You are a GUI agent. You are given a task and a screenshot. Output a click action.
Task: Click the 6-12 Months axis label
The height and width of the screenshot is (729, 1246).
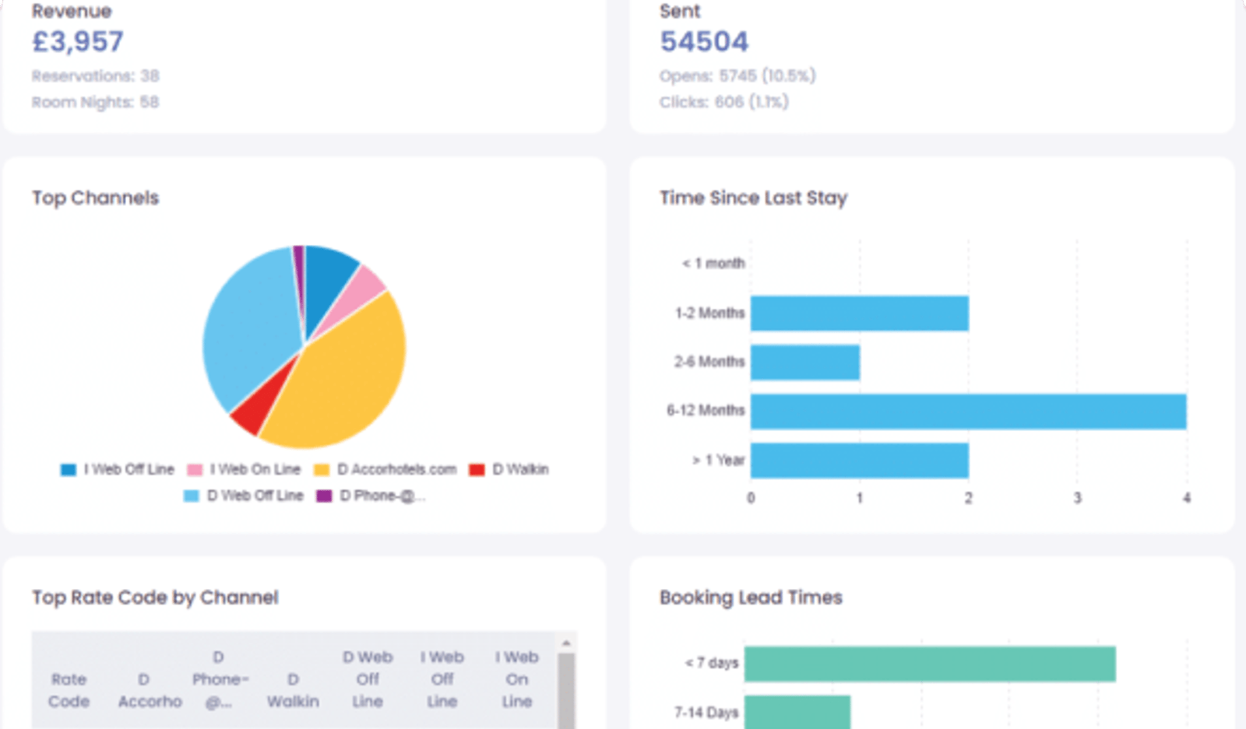pyautogui.click(x=706, y=411)
